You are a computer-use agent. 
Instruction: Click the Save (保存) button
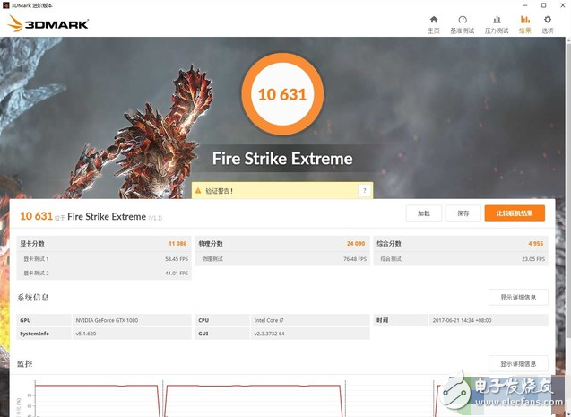pos(463,213)
